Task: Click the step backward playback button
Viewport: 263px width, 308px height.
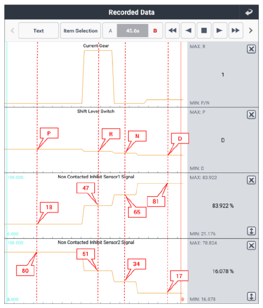Action: (x=188, y=31)
